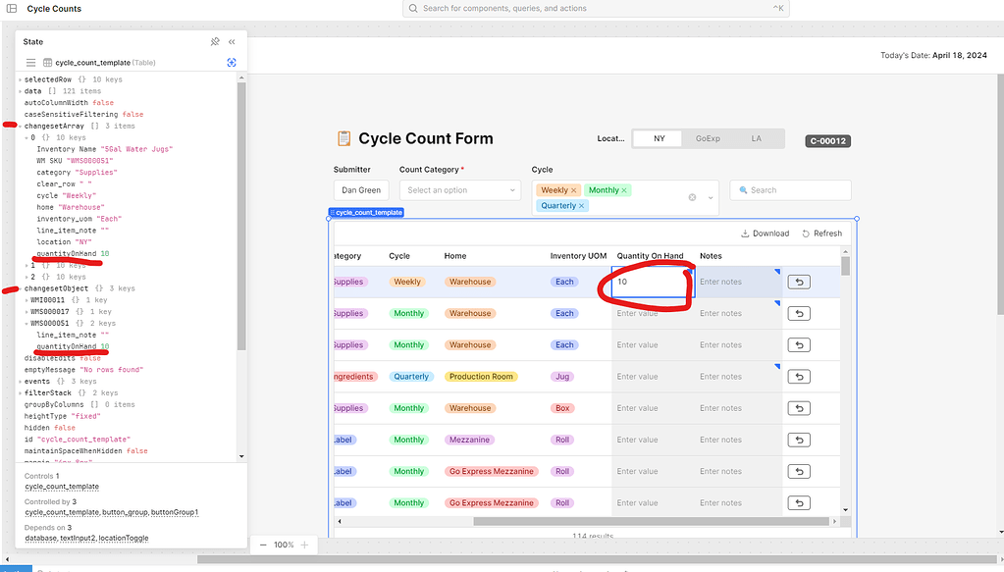Viewport: 1004px width, 572px height.
Task: Open the State panel hamburger menu
Action: tap(30, 63)
